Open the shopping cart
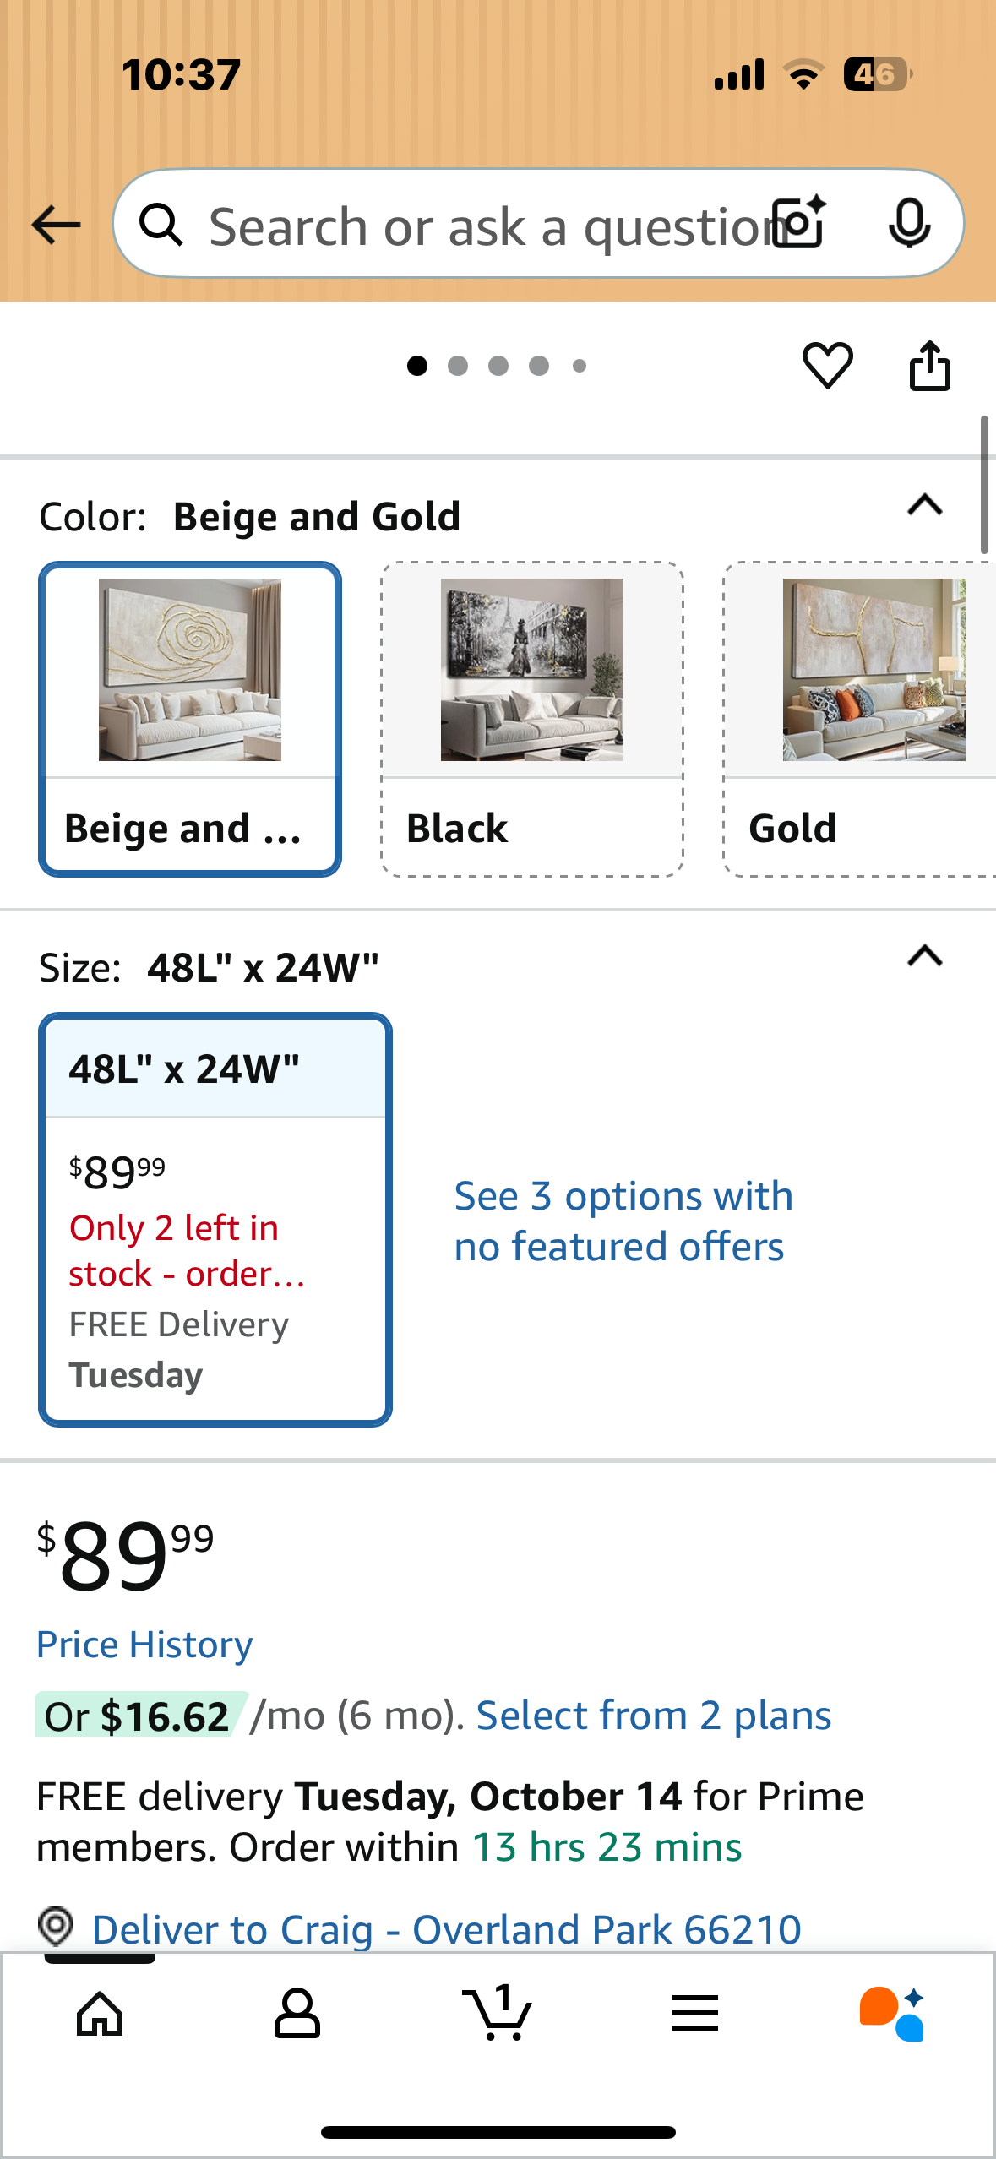 tap(497, 2014)
